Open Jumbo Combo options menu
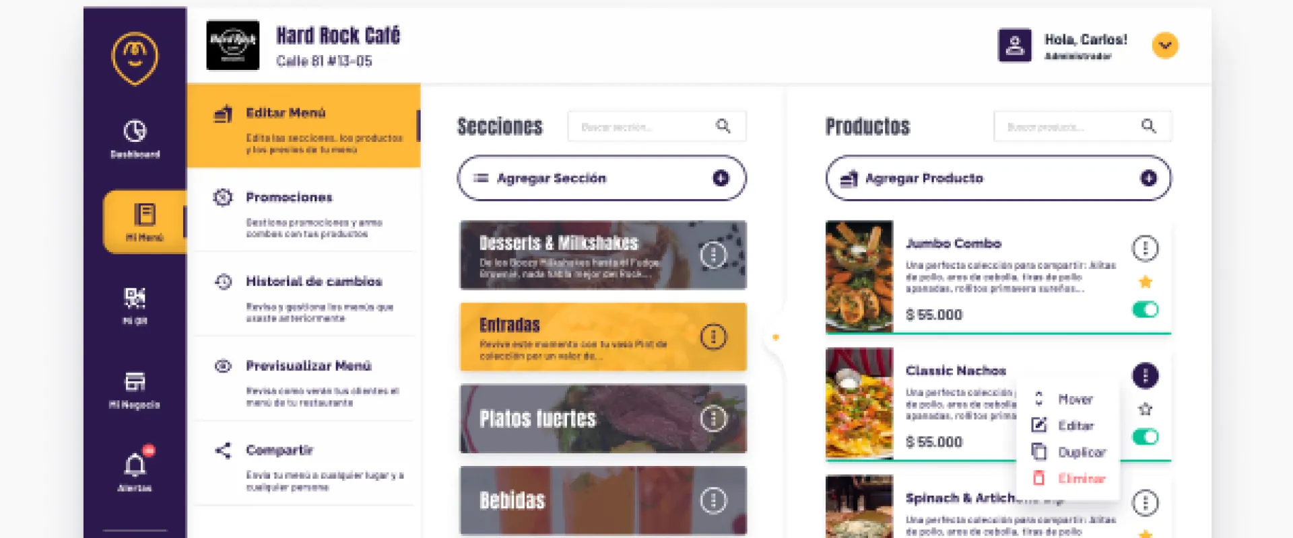This screenshot has width=1293, height=538. tap(1145, 248)
